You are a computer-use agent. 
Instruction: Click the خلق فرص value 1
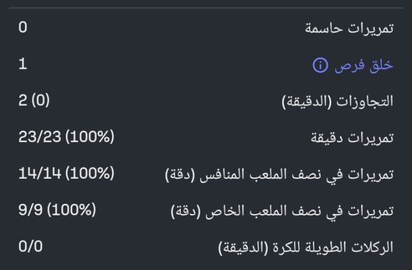(x=23, y=64)
